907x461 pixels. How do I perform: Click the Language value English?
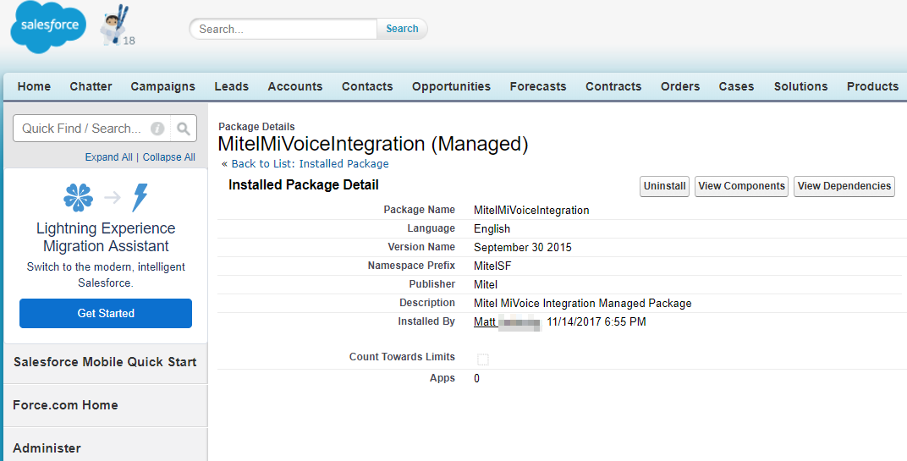[x=492, y=229]
